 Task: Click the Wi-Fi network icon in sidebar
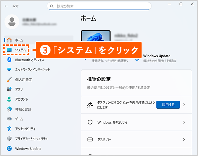click(9, 70)
